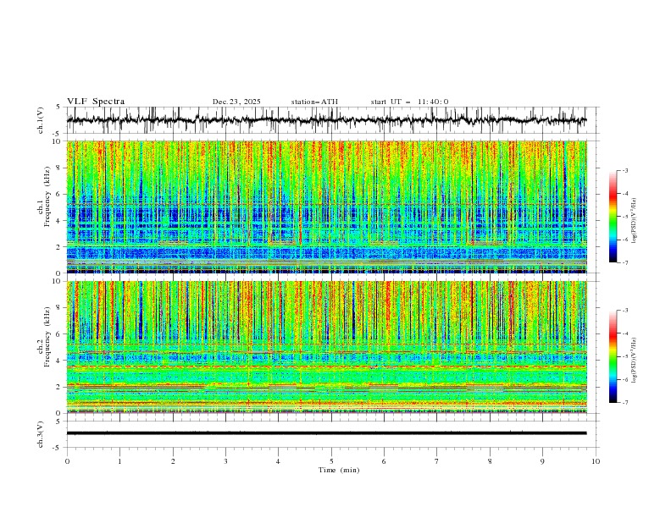Click the "2" tick on the time axis

pos(173,461)
